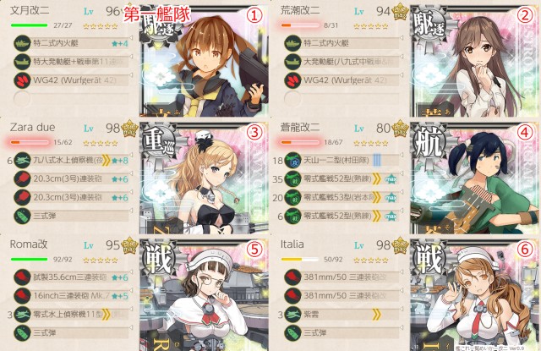The width and height of the screenshot is (541, 351).
Task: Click Roma's Type 3 shell icon
Action: tap(22, 333)
